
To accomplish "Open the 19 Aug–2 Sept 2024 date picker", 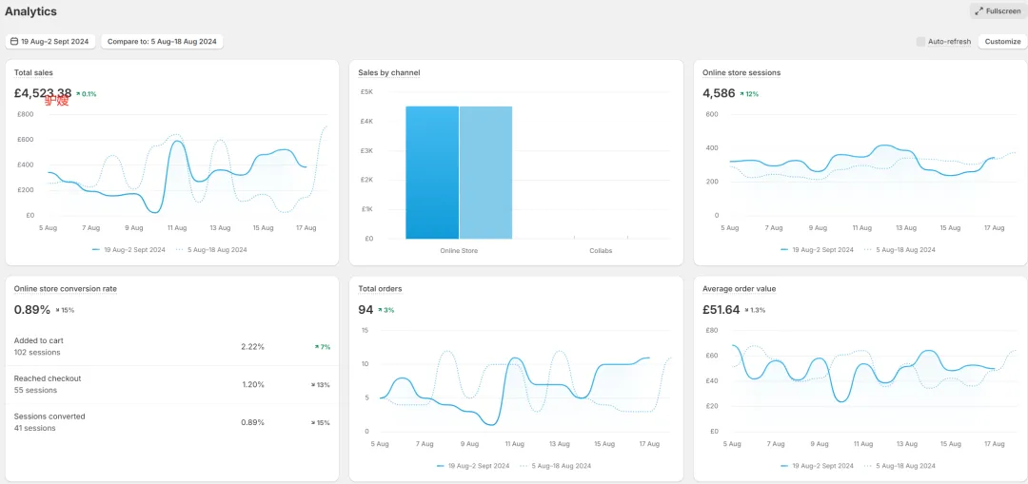I will pos(50,41).
